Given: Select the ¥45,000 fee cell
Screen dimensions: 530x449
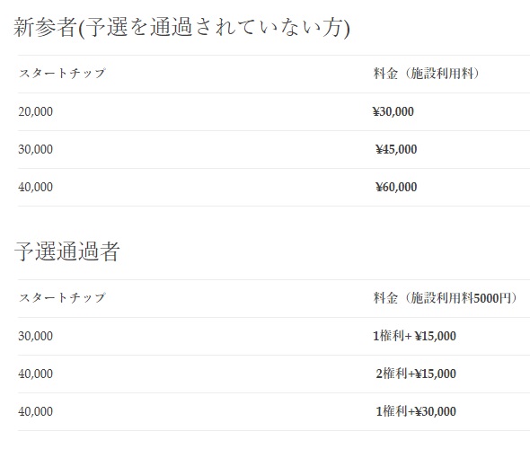Looking at the screenshot, I should tap(396, 149).
